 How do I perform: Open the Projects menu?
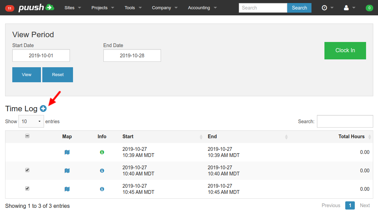(x=103, y=8)
